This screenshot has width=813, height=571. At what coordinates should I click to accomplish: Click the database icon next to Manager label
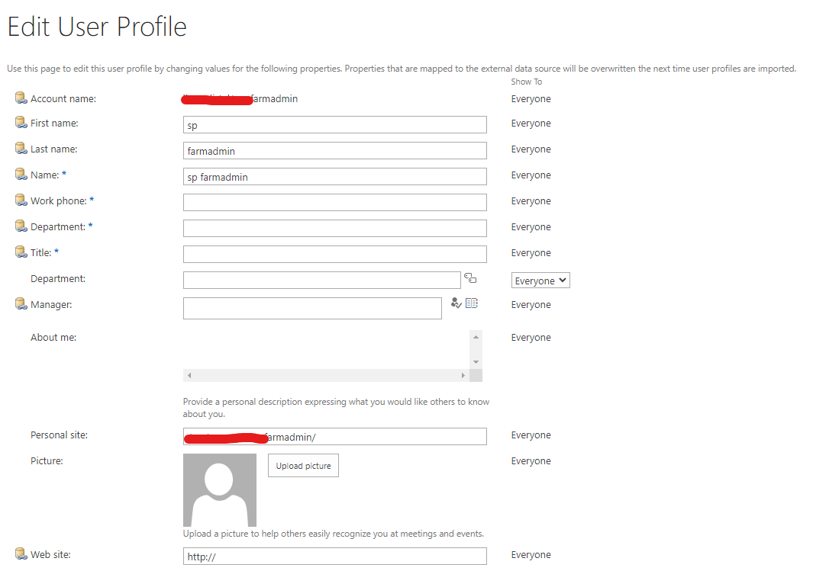click(19, 303)
